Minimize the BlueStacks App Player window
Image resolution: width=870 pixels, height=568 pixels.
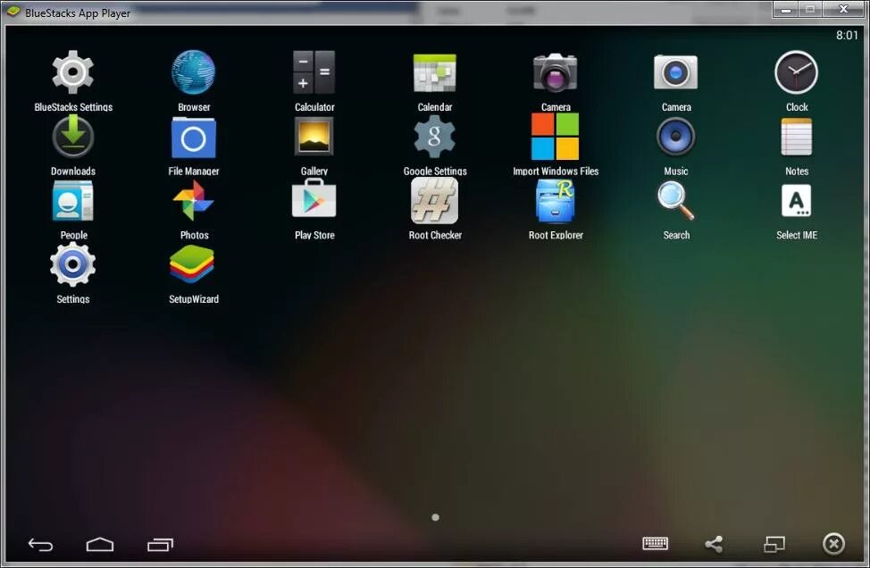coord(786,10)
